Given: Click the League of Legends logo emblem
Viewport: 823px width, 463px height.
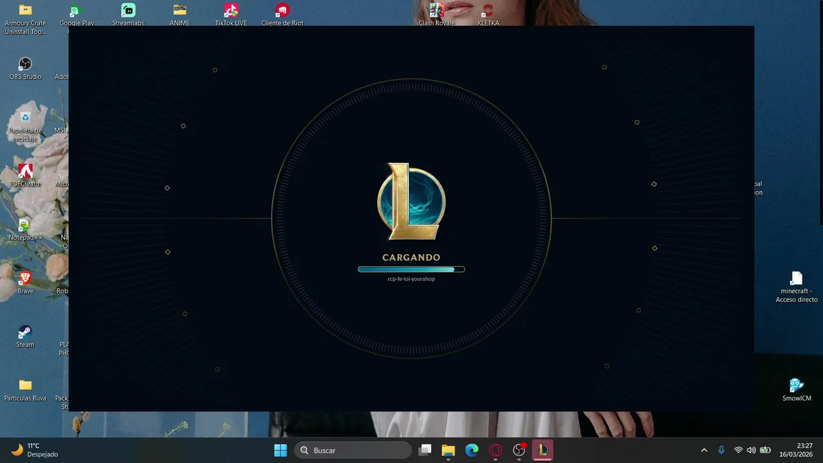Looking at the screenshot, I should 411,201.
